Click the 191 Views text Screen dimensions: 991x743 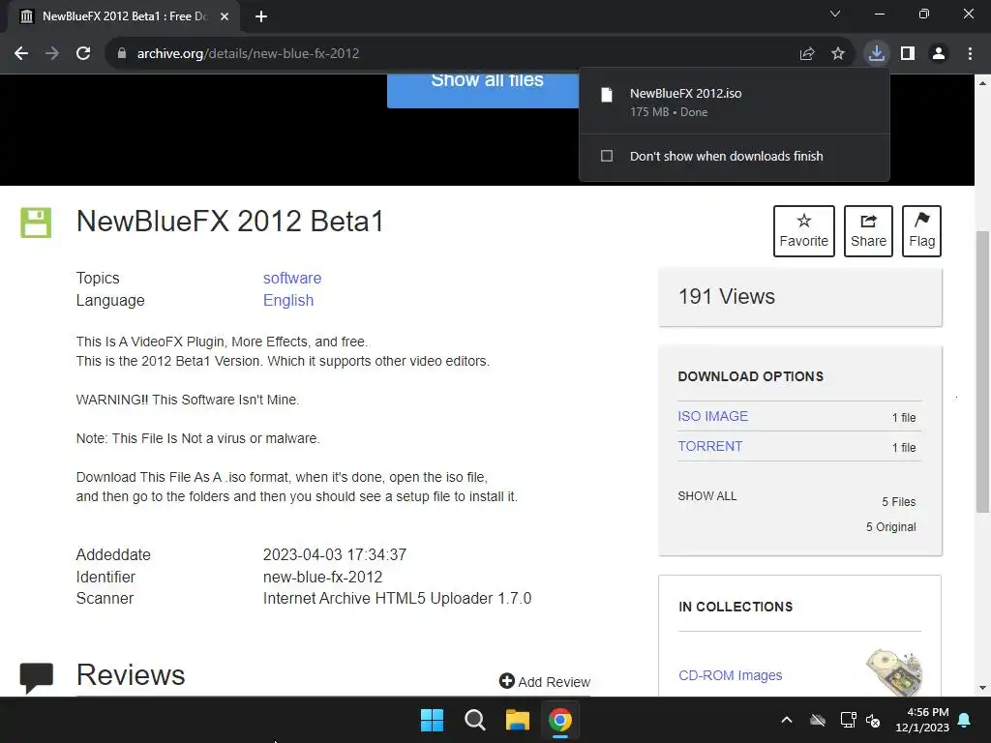tap(726, 296)
